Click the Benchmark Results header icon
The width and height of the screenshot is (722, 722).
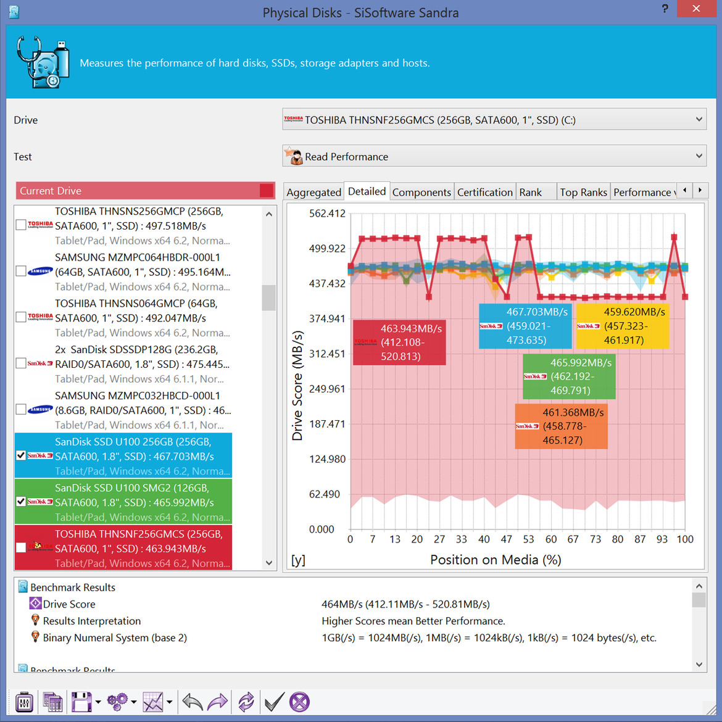[x=23, y=587]
